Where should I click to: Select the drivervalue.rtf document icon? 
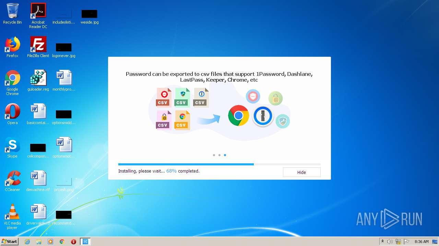pos(38,215)
